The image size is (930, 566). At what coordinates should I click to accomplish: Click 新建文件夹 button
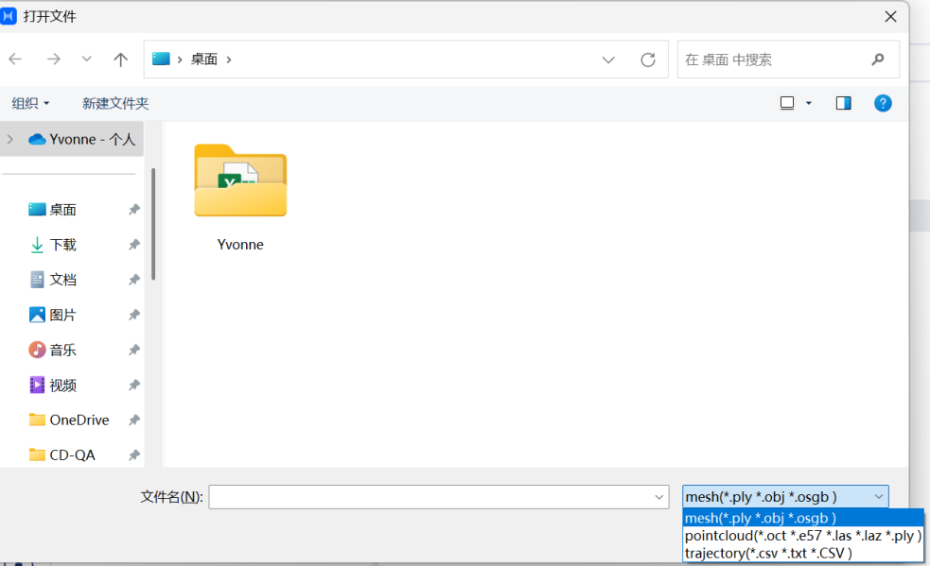pyautogui.click(x=115, y=103)
